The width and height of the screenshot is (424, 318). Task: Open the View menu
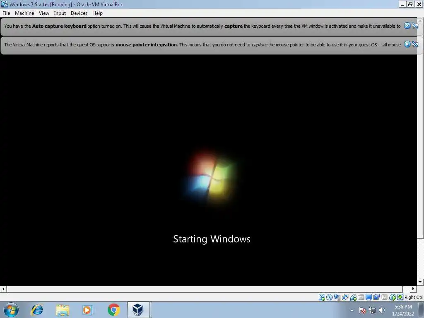[x=44, y=13]
